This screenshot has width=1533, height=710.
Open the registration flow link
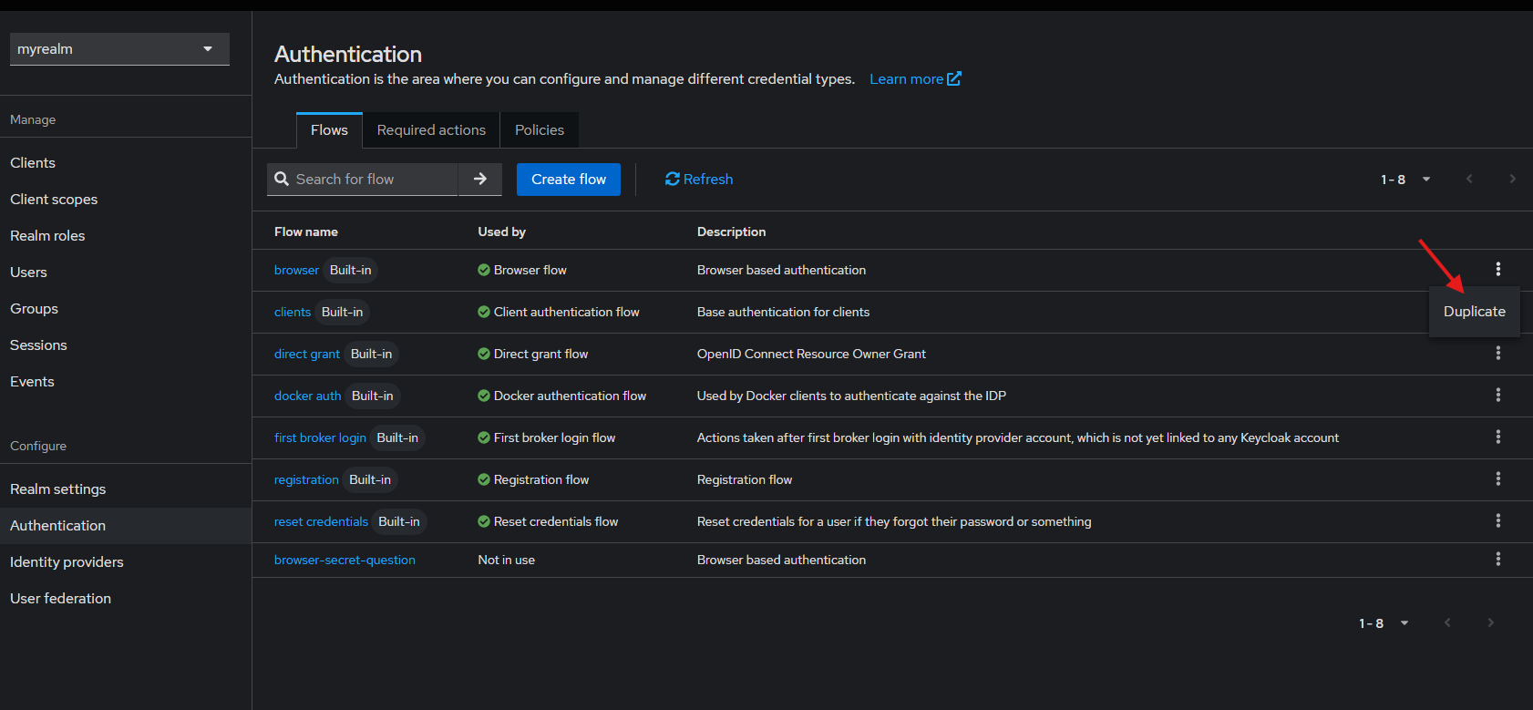(x=306, y=479)
